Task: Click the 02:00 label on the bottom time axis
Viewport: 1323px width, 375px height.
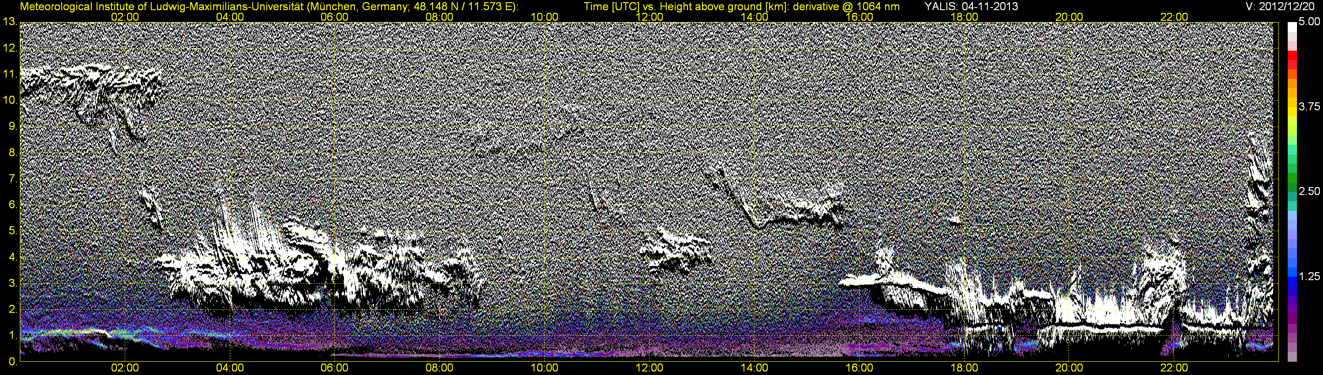Action: [125, 368]
